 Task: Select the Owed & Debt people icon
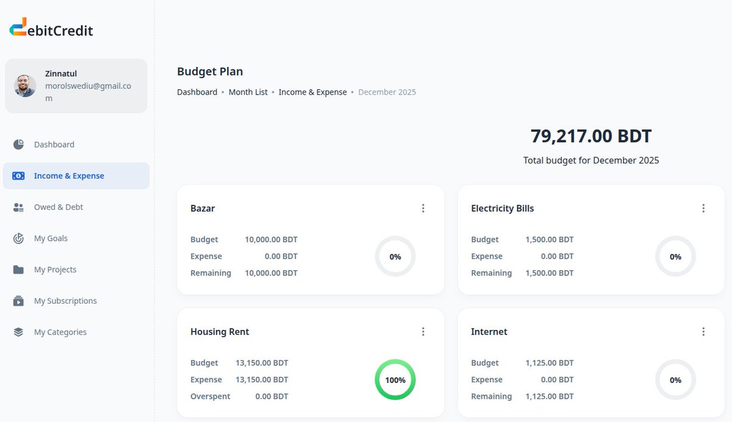point(19,207)
